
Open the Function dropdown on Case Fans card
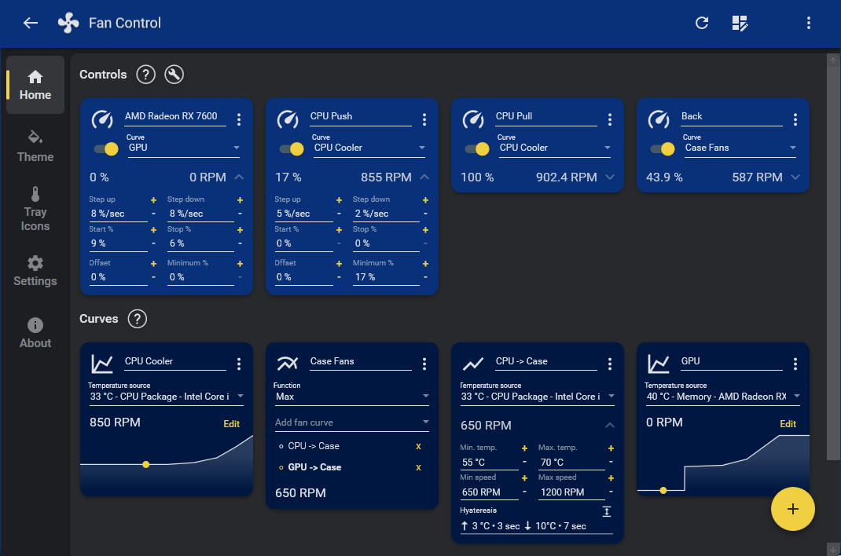[x=351, y=397]
